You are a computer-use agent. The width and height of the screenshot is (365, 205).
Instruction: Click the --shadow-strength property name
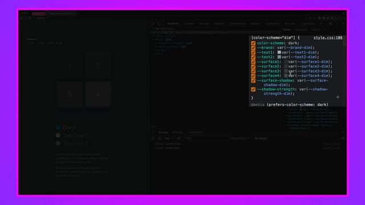pyautogui.click(x=276, y=89)
